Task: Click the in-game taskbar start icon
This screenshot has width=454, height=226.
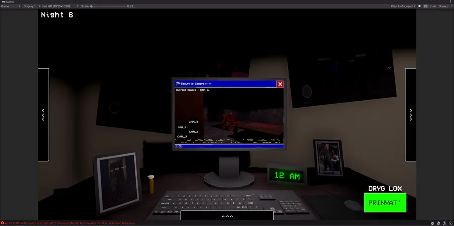Action: 177,146
